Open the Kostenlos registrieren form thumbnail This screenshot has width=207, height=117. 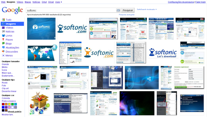[x=189, y=77]
